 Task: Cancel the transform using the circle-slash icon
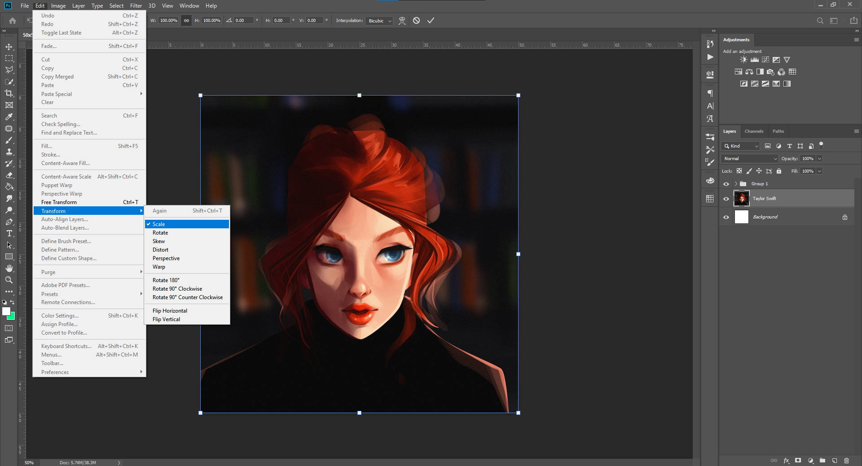(x=416, y=21)
